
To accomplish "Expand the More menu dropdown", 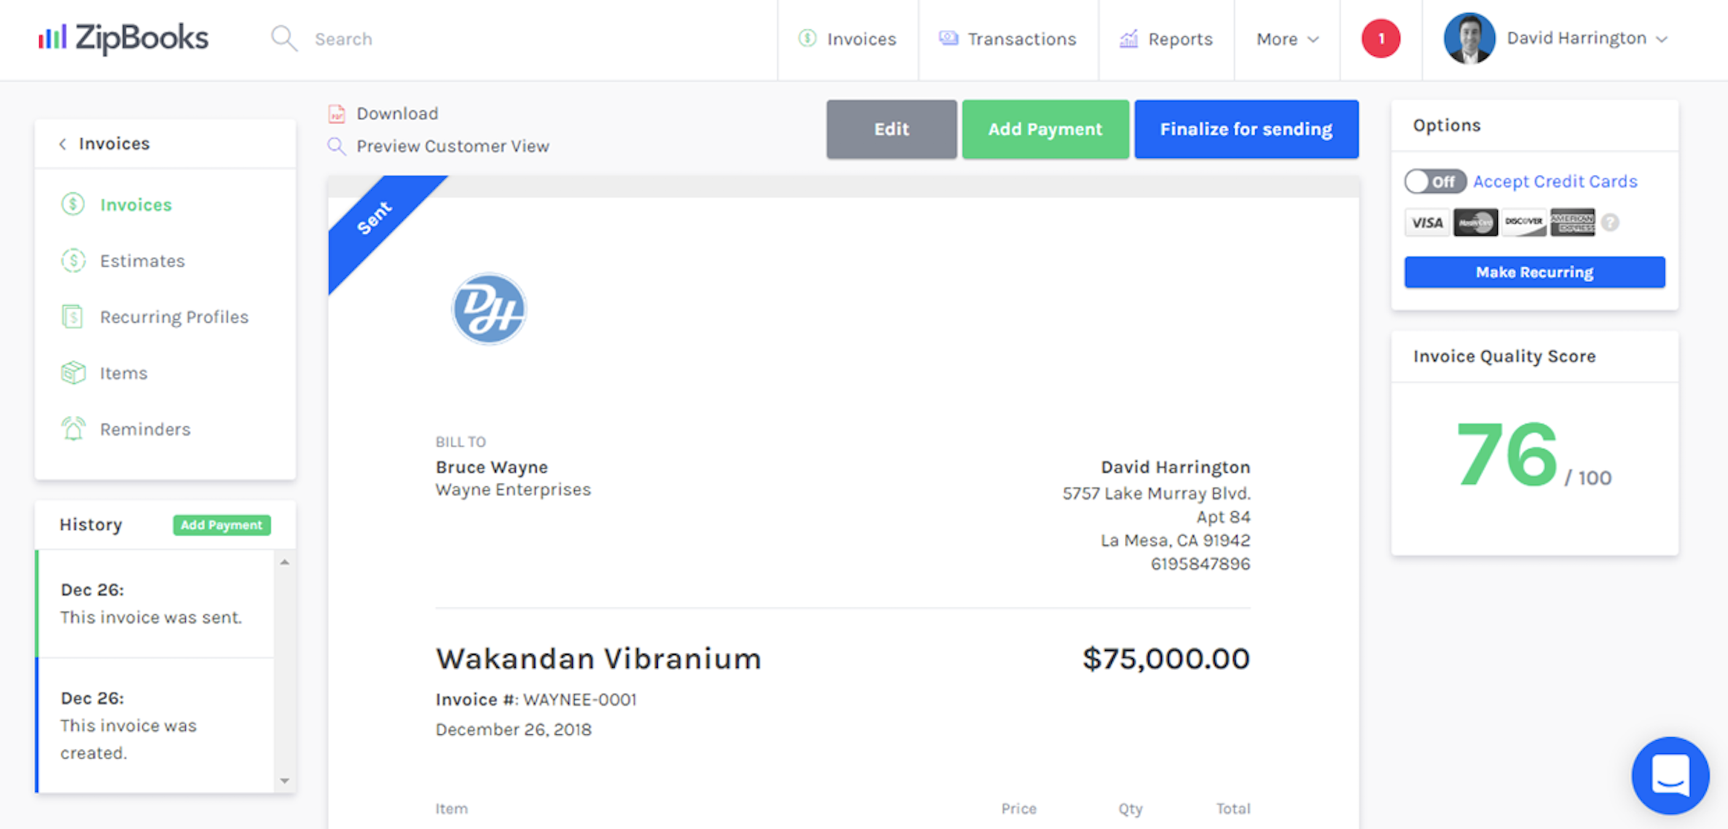I will coord(1287,39).
